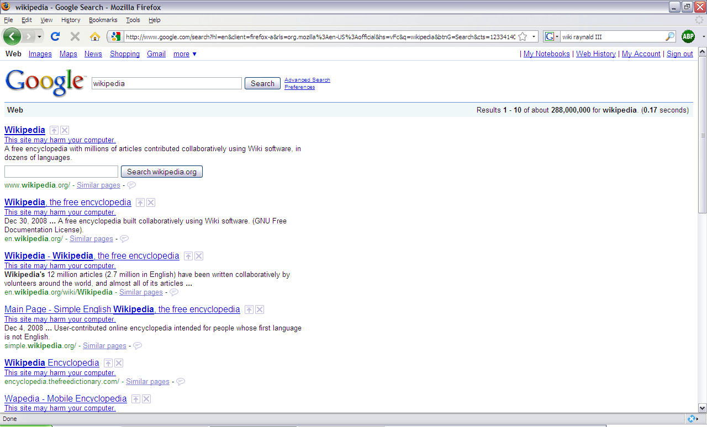Open the address bar history dropdown
The height and width of the screenshot is (427, 707).
click(x=534, y=36)
